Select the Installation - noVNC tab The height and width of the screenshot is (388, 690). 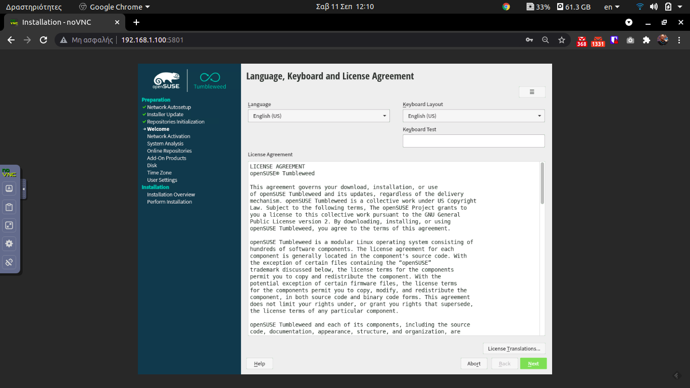click(x=64, y=22)
